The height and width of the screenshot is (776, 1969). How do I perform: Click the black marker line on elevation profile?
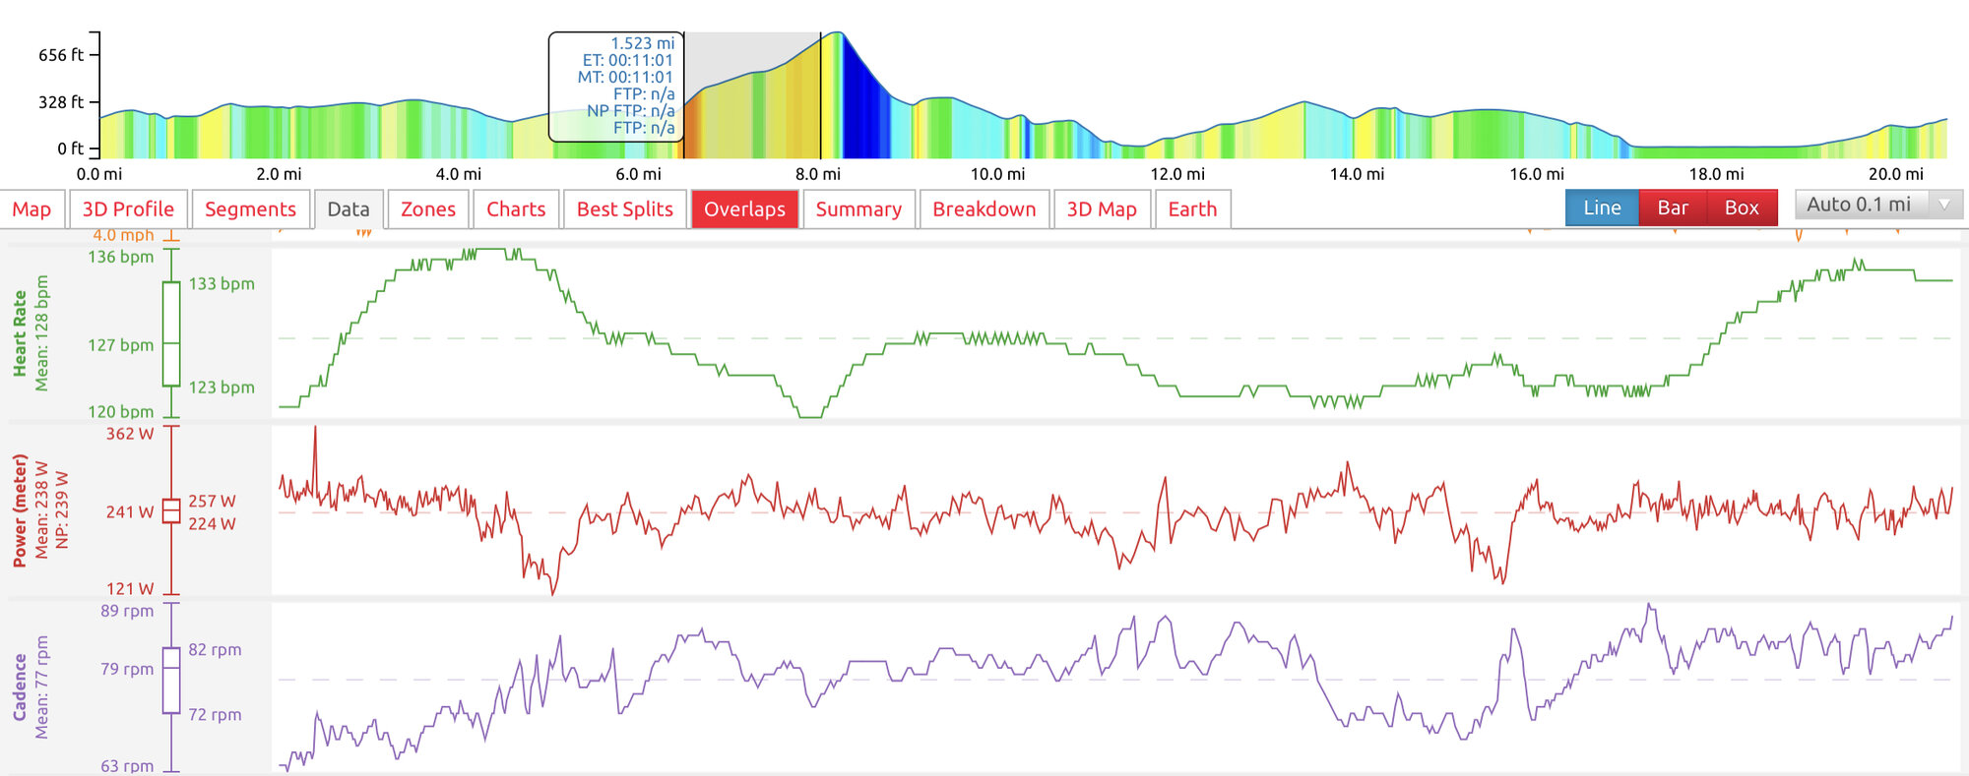coord(821,98)
